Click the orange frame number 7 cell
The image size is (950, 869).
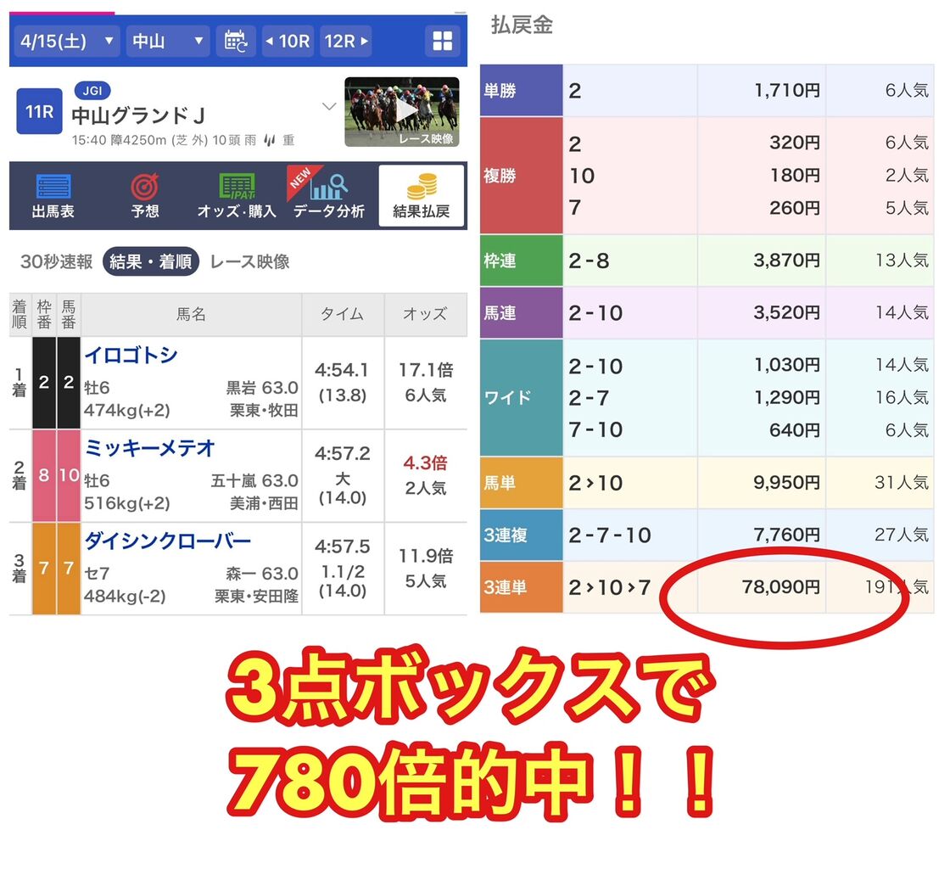[x=43, y=569]
